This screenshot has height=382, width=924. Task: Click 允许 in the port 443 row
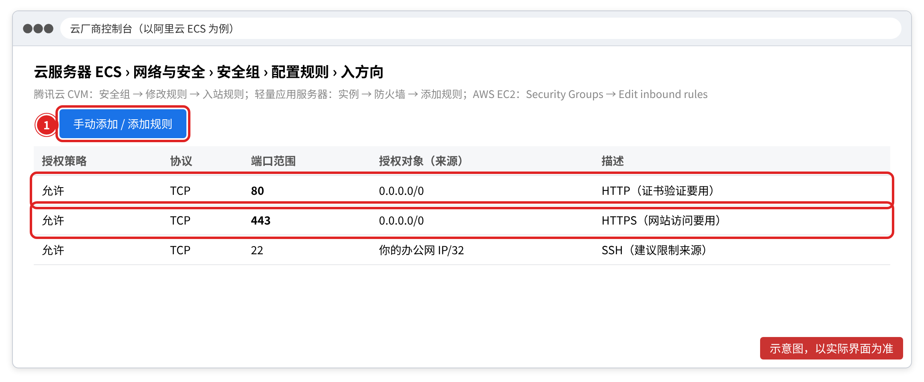pyautogui.click(x=53, y=221)
